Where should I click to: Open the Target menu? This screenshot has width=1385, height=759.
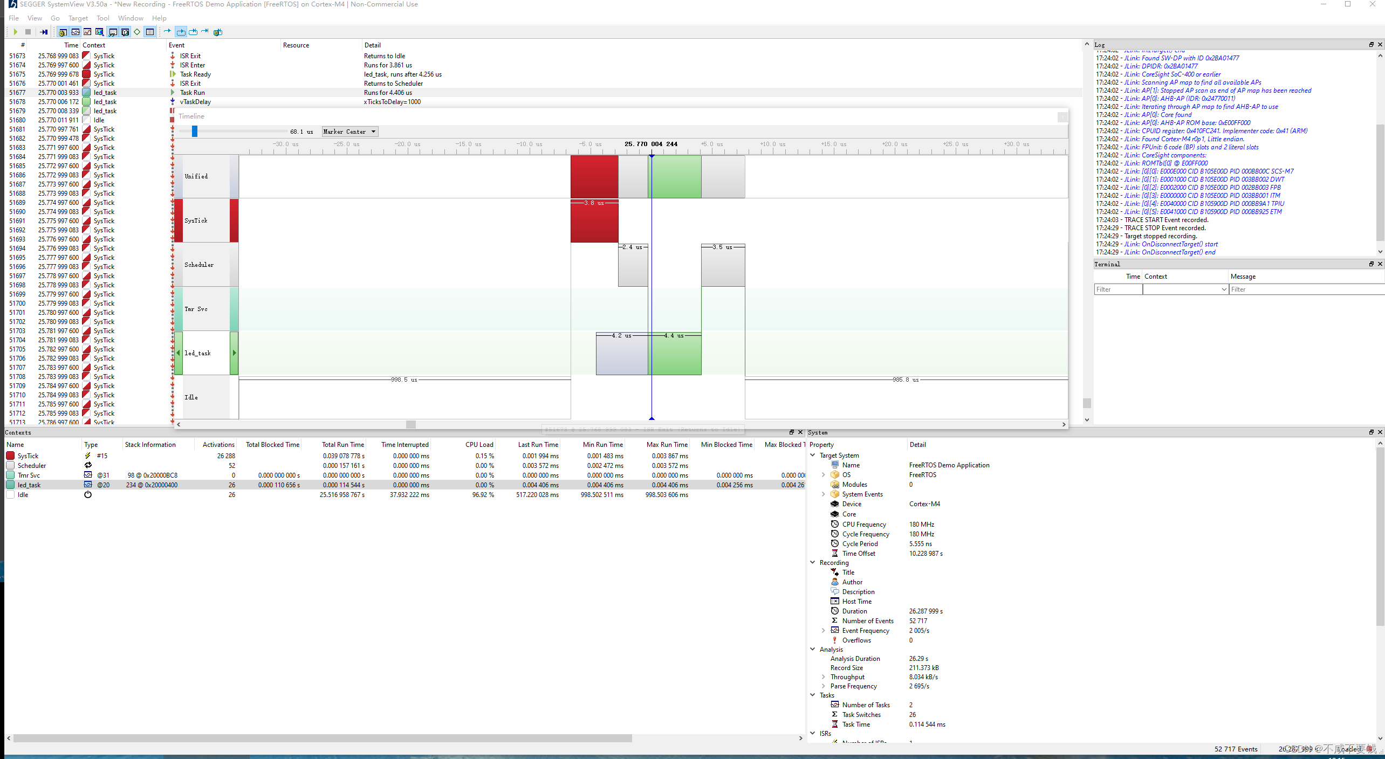coord(78,18)
